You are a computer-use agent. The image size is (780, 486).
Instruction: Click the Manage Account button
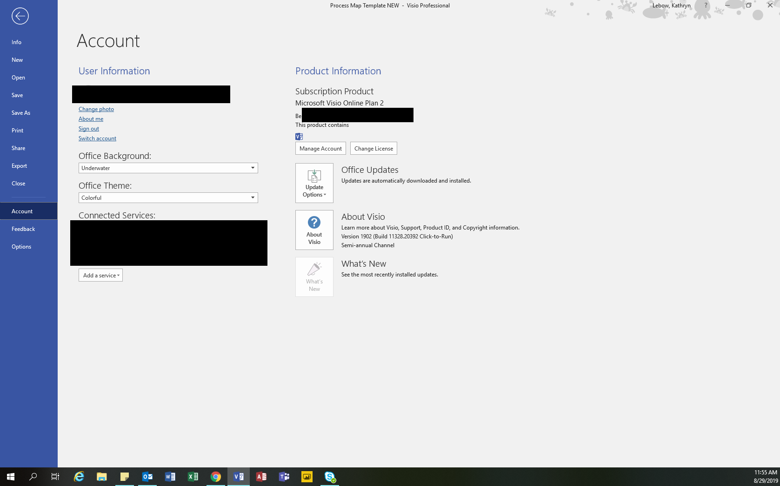click(320, 148)
